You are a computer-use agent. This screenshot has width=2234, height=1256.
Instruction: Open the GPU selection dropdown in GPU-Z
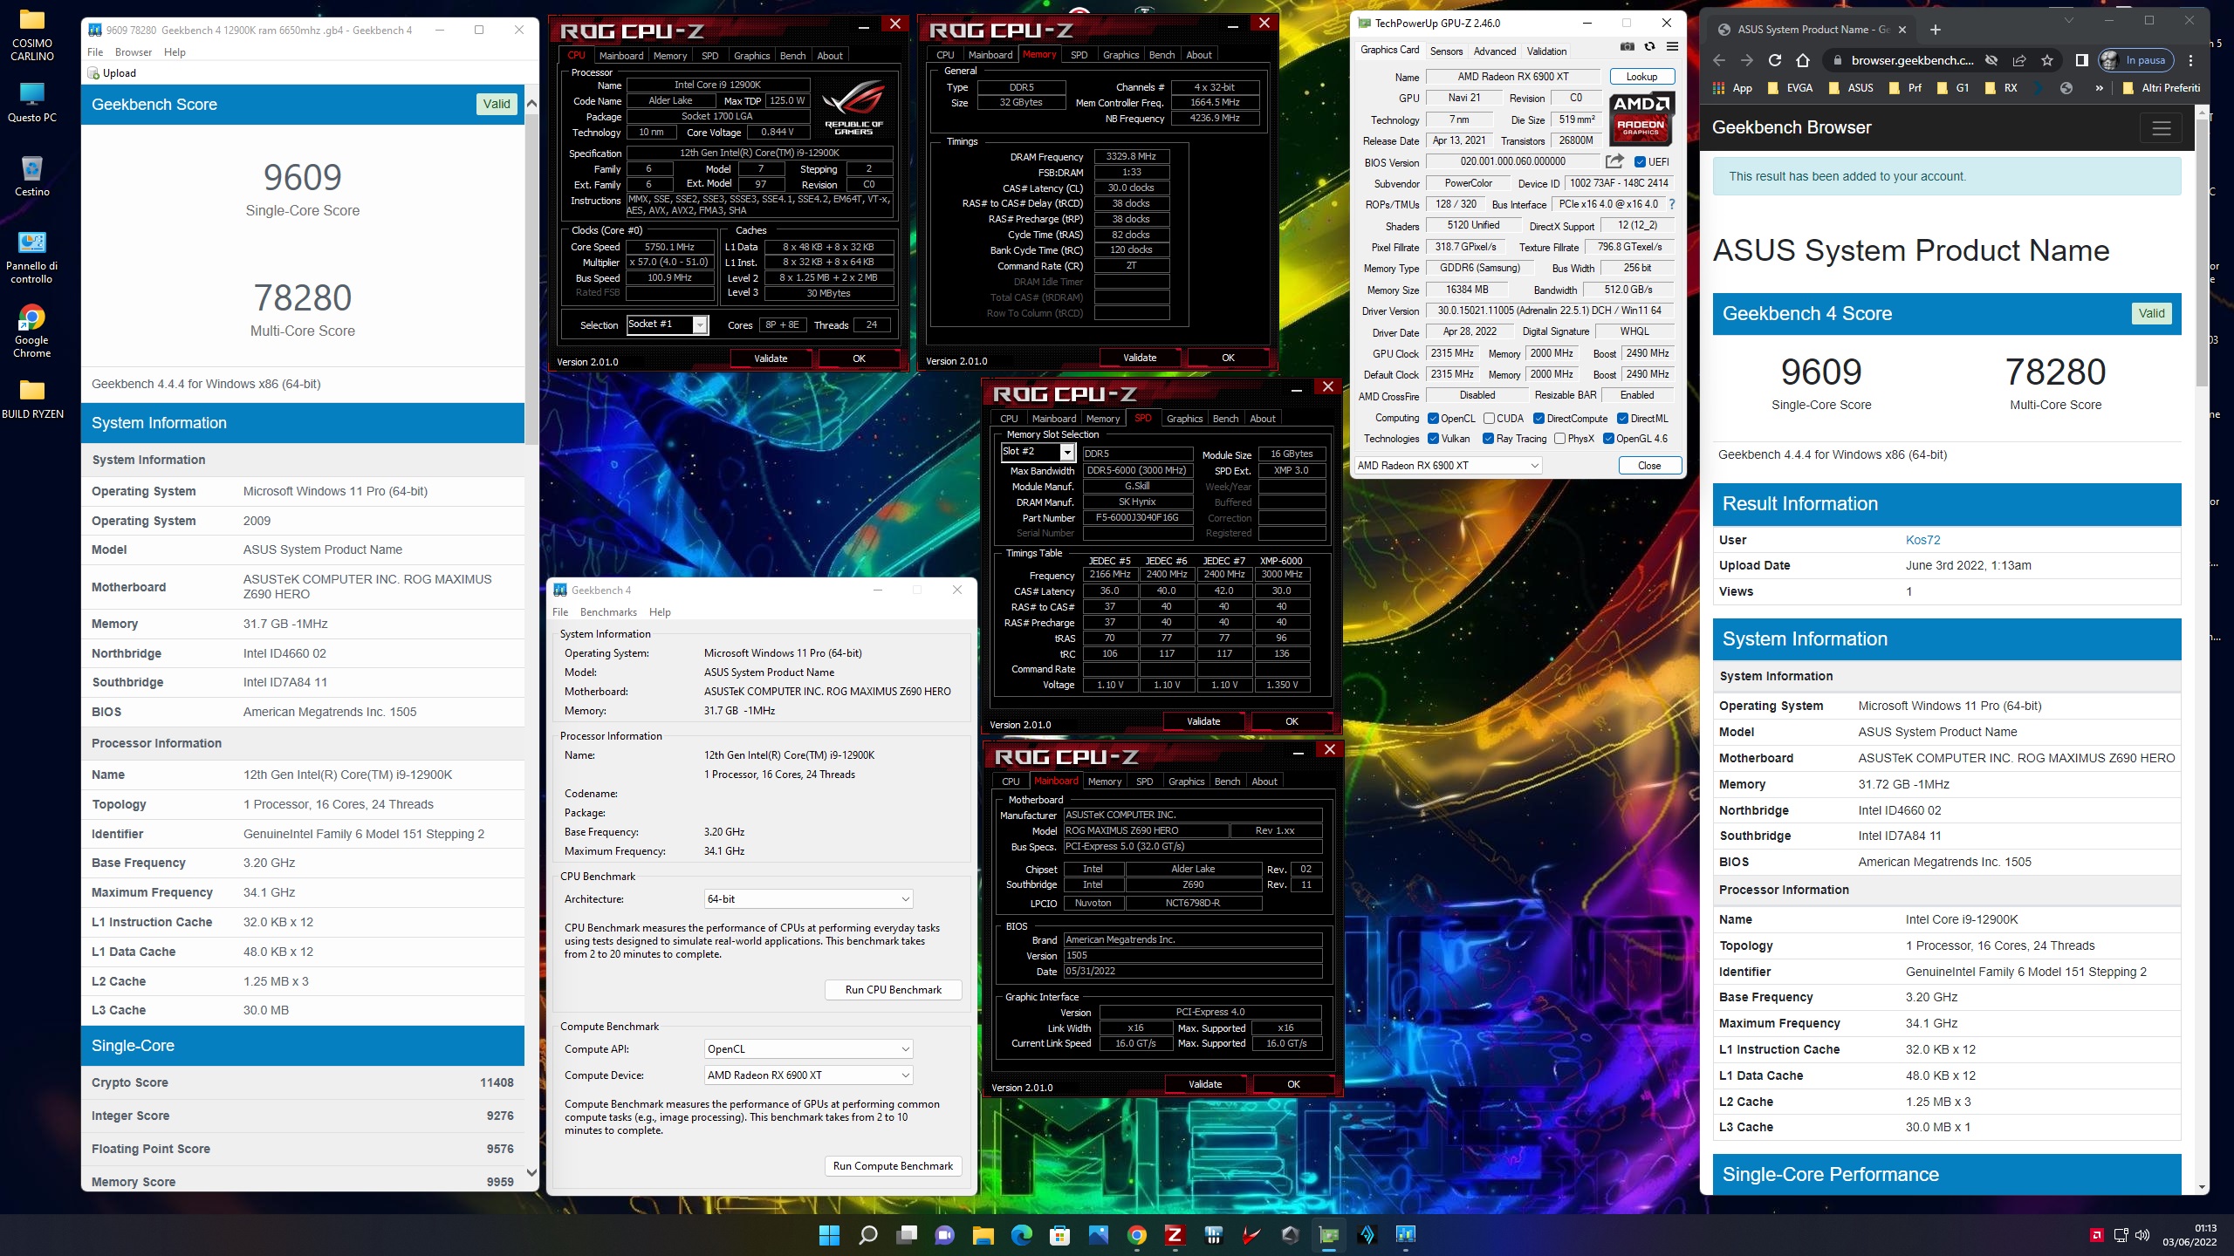1449,466
